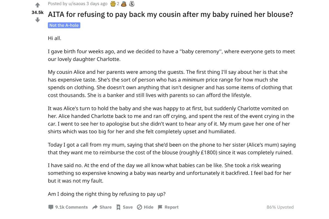Click the italicized word 'minimum'
This screenshot has height=219, width=329.
(193, 80)
